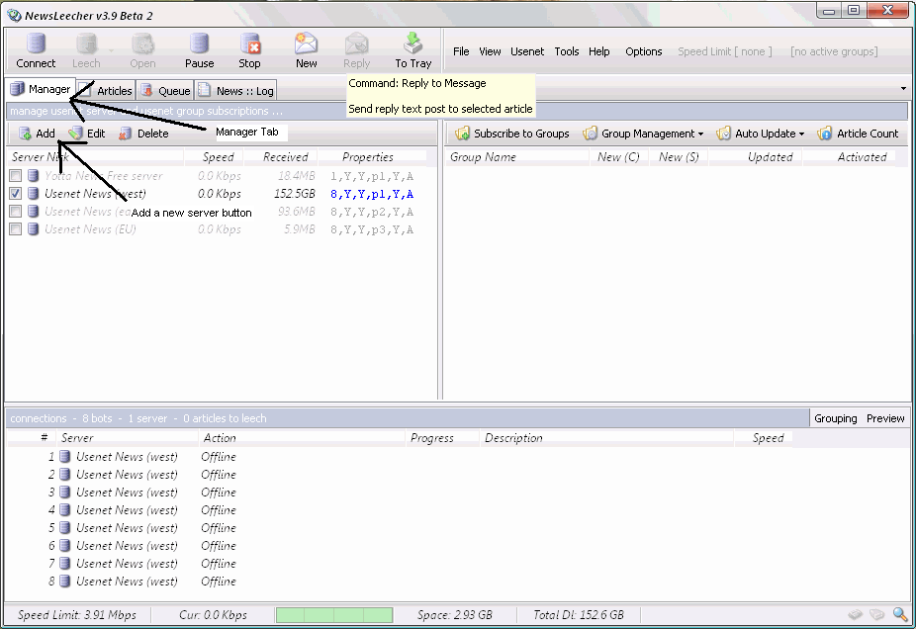The height and width of the screenshot is (629, 916).
Task: Select the Grouping view option
Action: 836,418
